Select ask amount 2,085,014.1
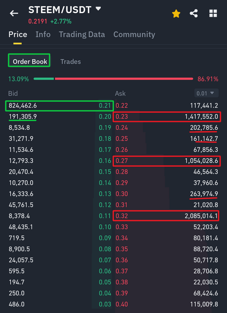This screenshot has height=313, width=227. tap(201, 216)
